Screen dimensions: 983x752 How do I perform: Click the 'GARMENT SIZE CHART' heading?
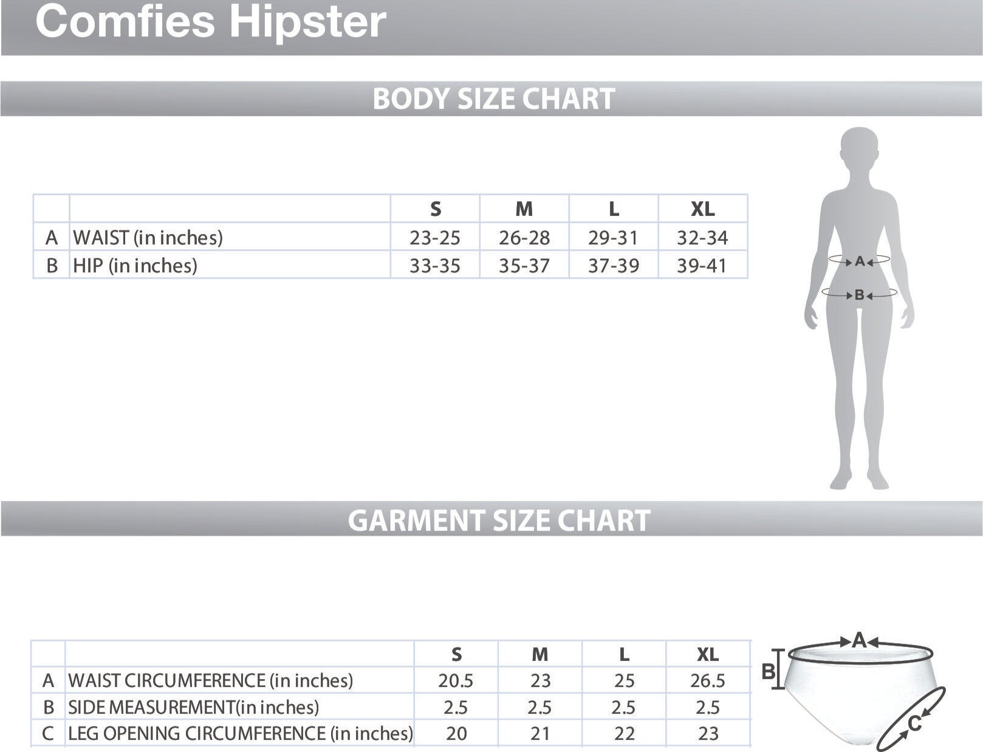tap(499, 520)
